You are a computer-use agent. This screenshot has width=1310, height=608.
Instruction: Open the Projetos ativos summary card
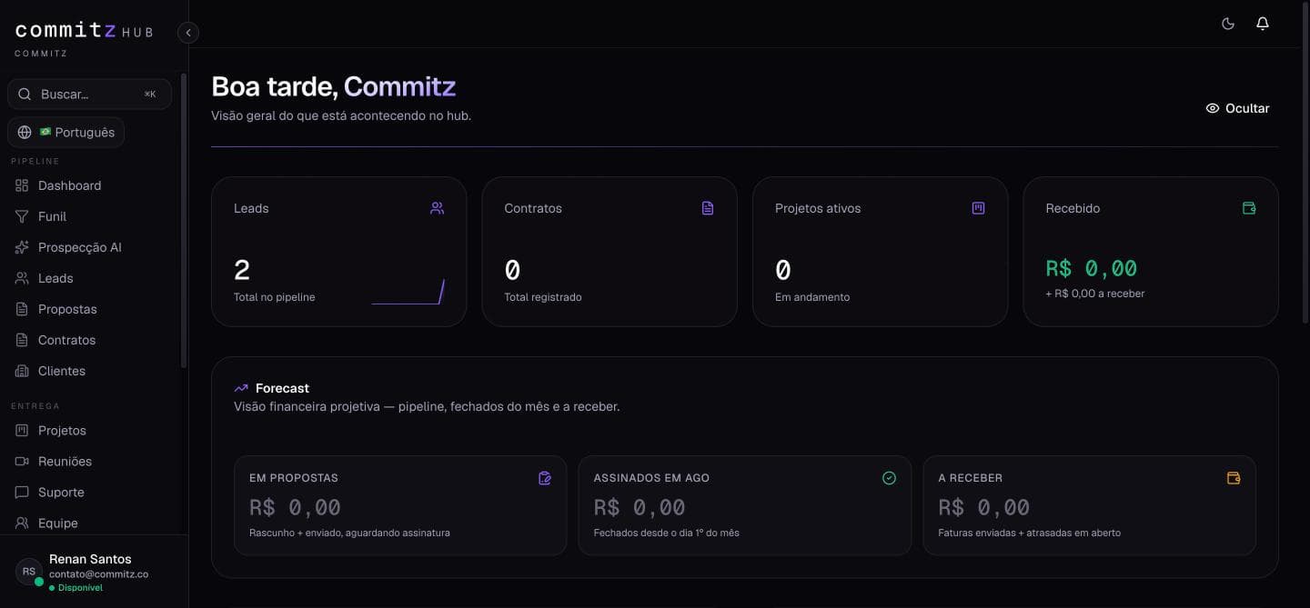pos(880,252)
